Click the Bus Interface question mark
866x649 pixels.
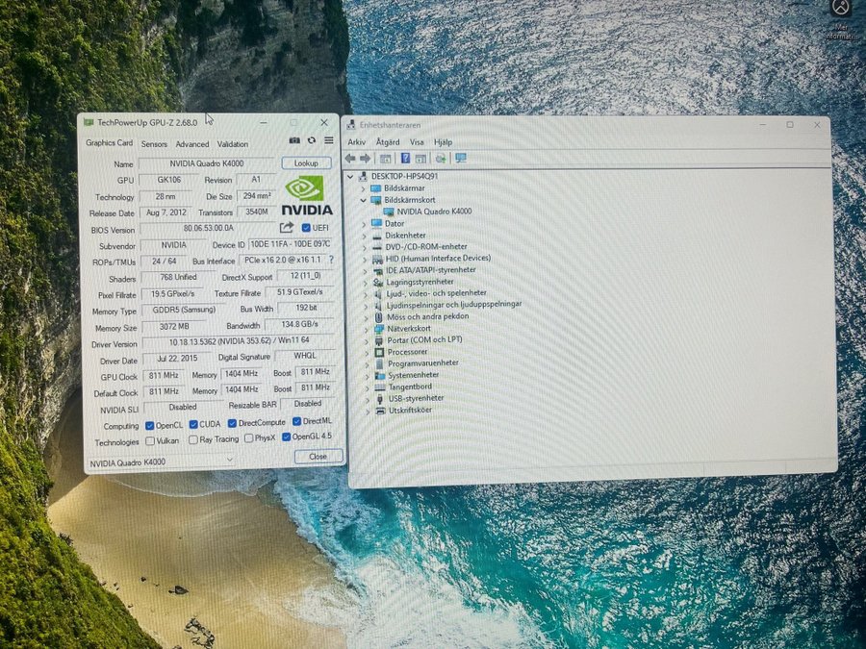(331, 260)
